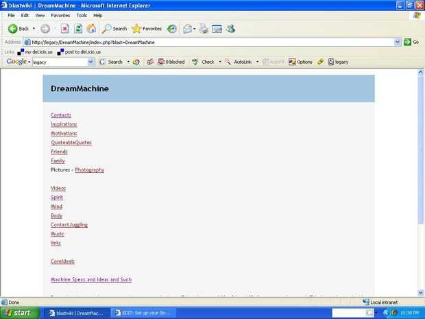The height and width of the screenshot is (319, 425).
Task: Refresh the page with green arrows icon
Action: coord(78,29)
